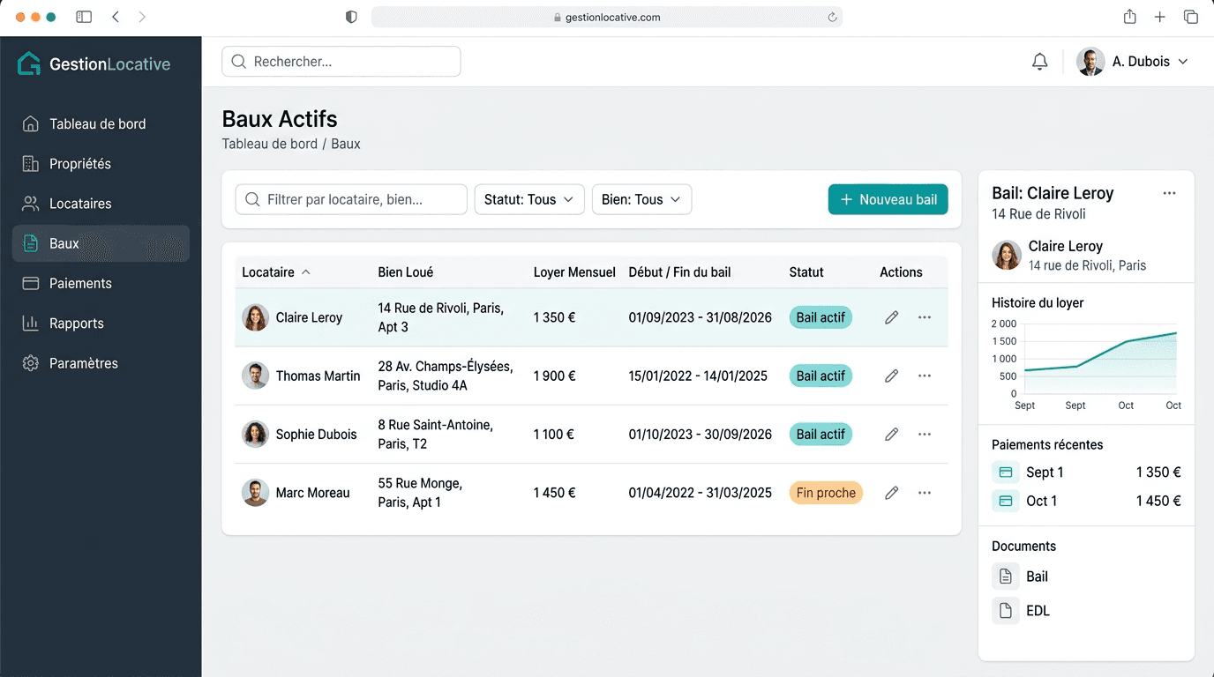Expand the Bien: Tous filter dropdown

pyautogui.click(x=641, y=199)
